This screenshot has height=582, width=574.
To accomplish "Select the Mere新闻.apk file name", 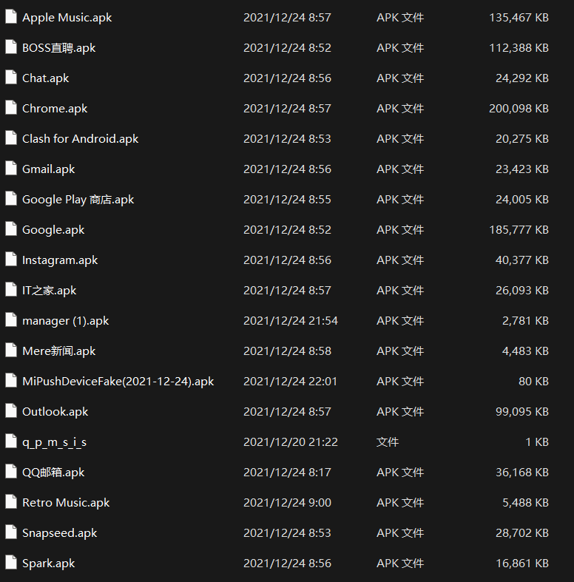I will pyautogui.click(x=58, y=351).
